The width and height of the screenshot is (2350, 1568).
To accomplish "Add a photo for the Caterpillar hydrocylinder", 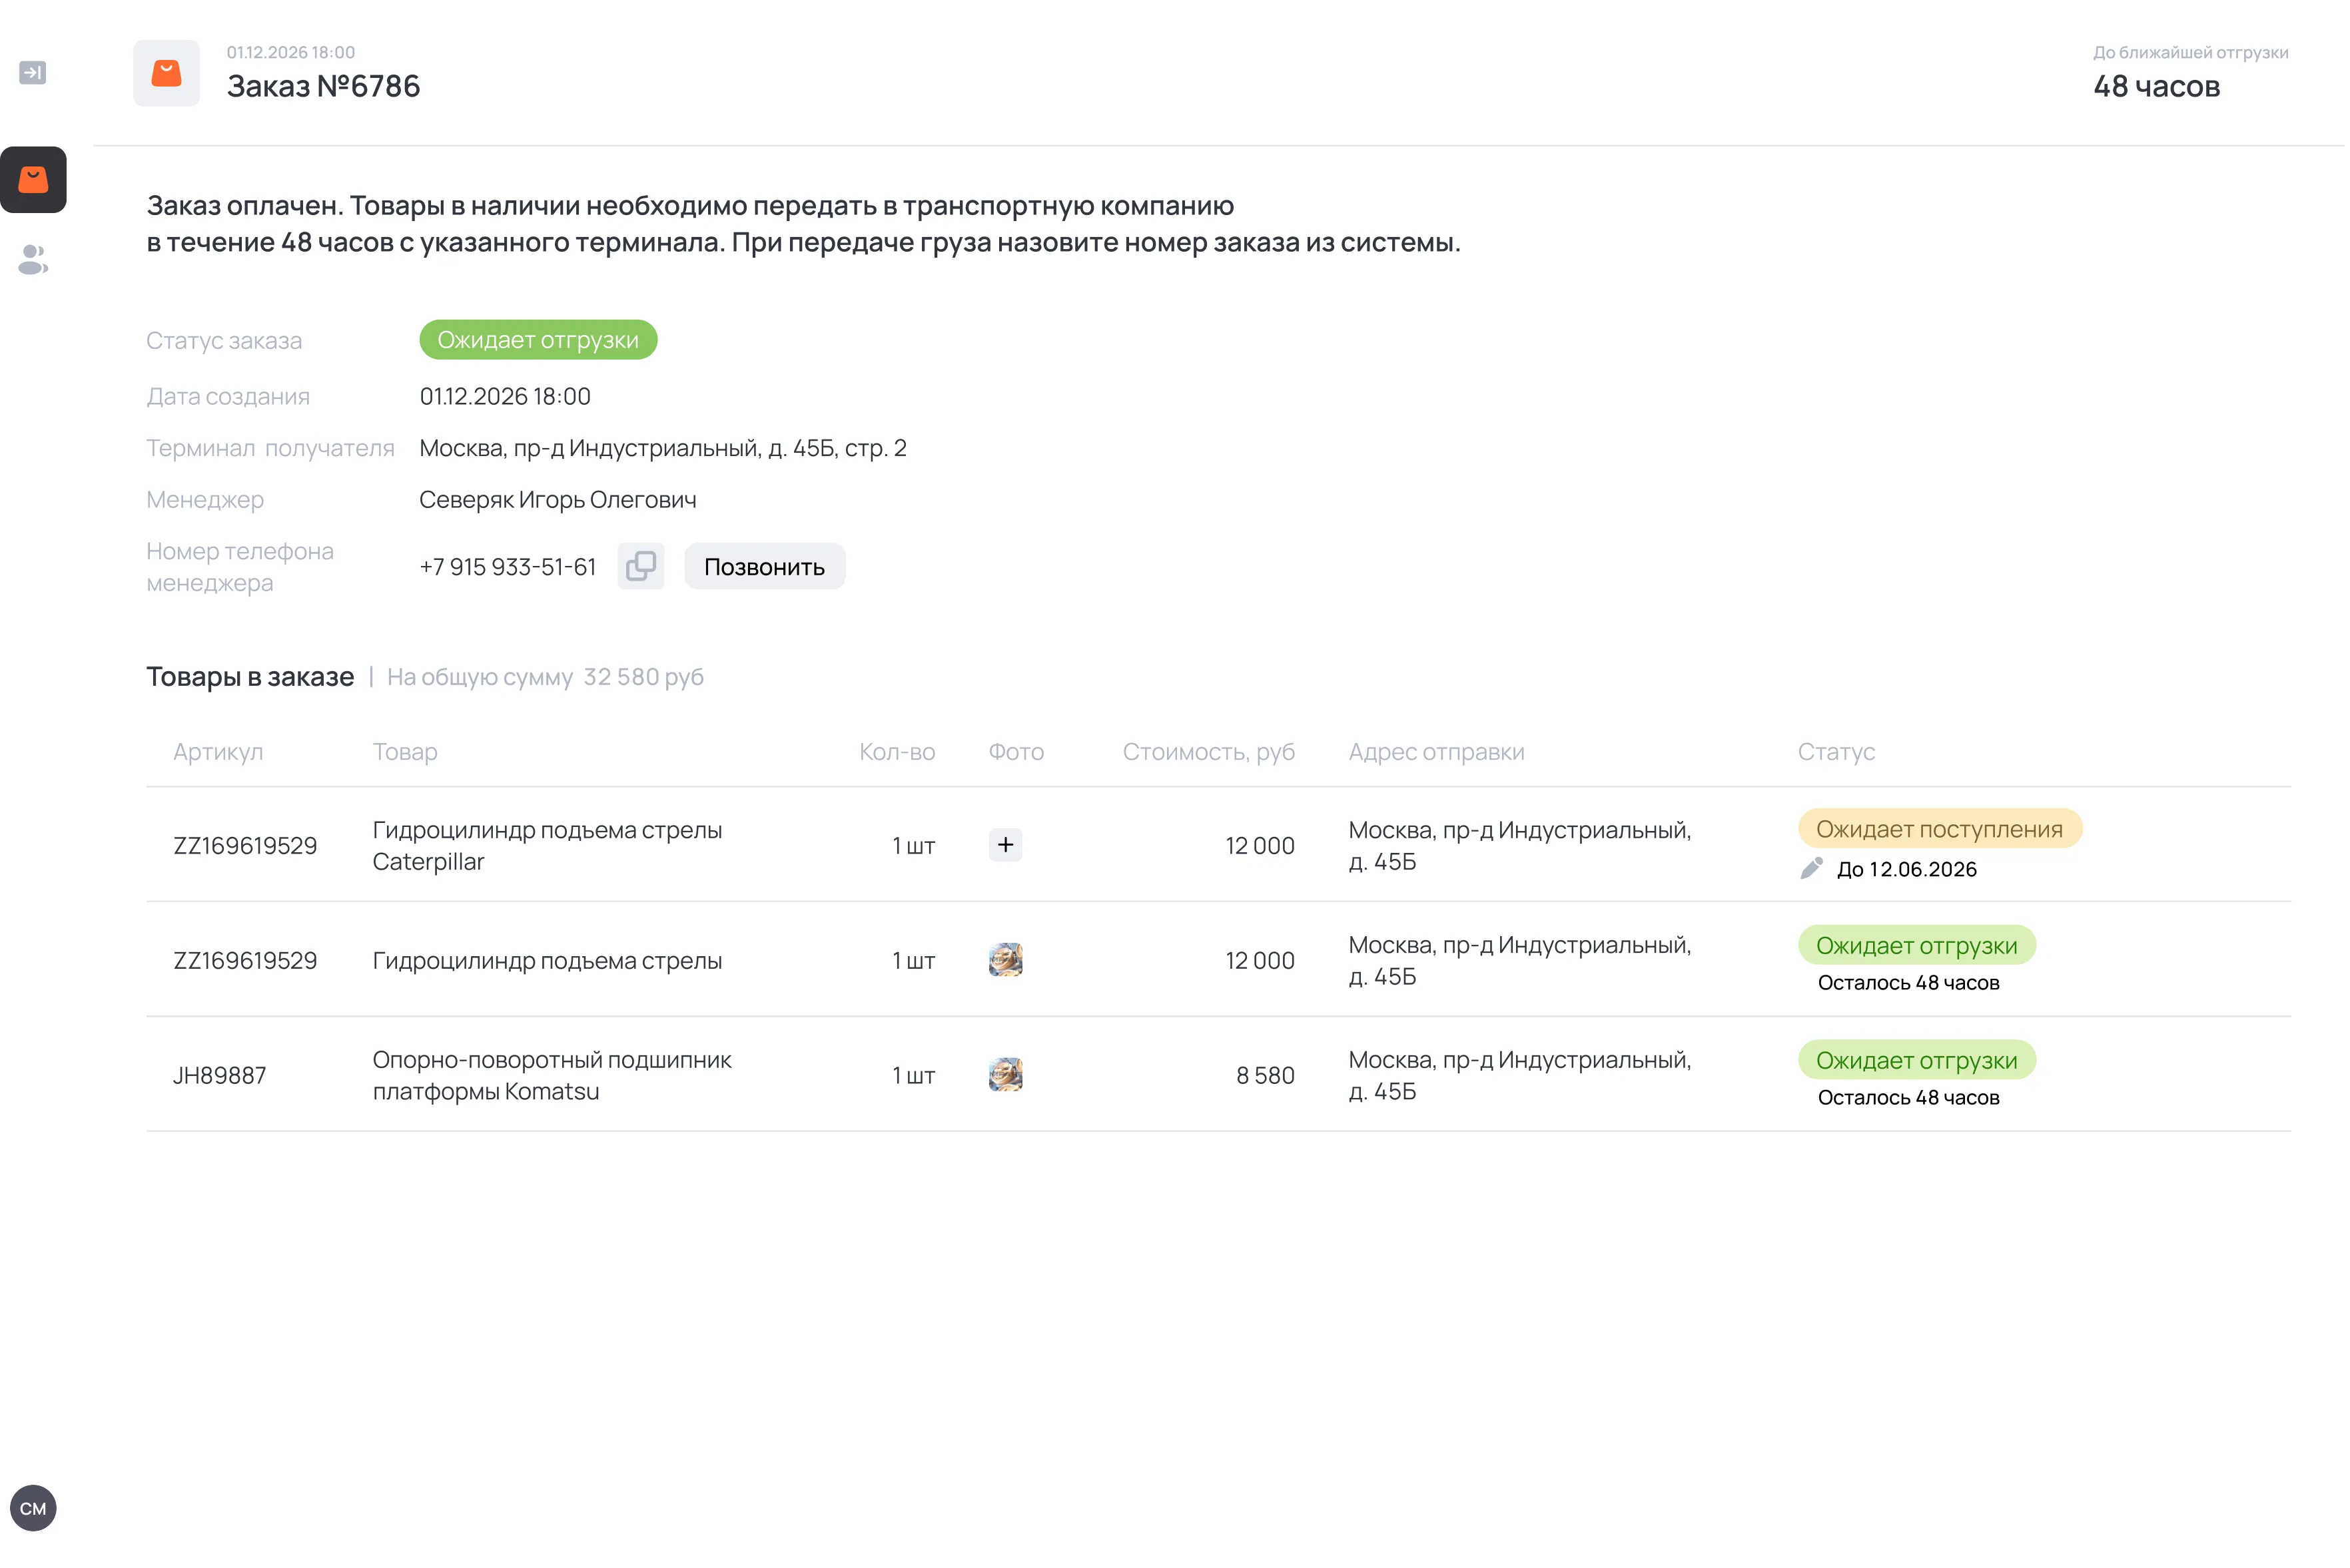I will (x=1006, y=846).
